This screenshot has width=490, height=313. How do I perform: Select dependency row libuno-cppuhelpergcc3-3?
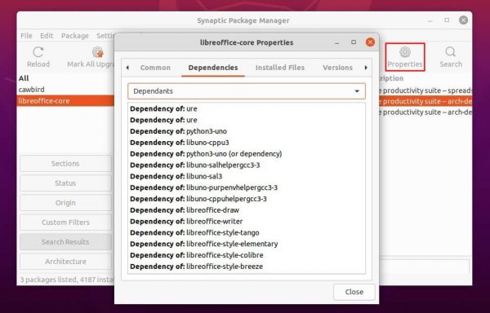(x=247, y=199)
